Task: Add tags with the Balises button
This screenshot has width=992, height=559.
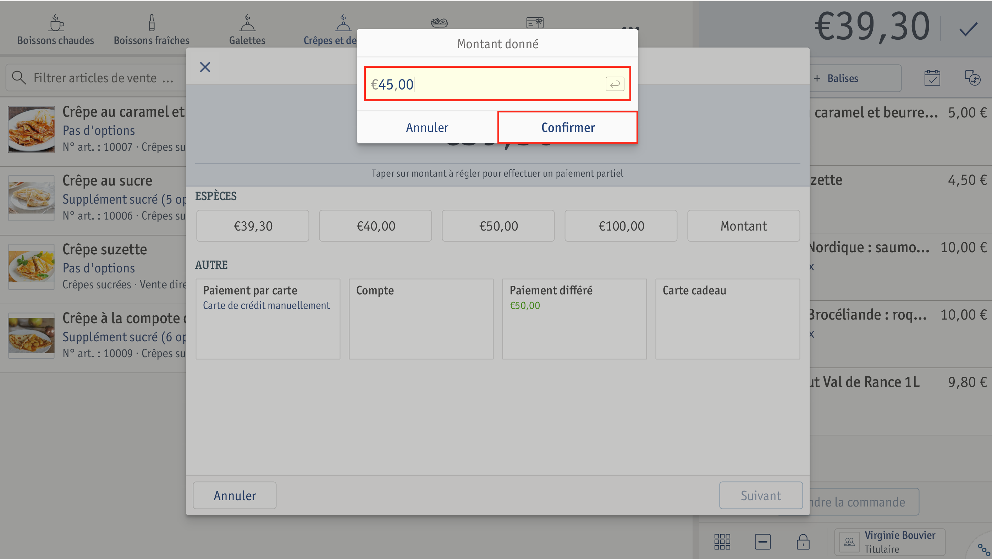Action: pos(855,78)
